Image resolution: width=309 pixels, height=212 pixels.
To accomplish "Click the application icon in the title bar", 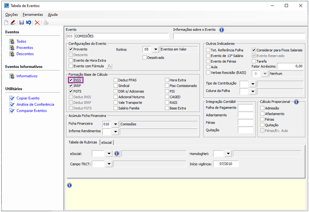I will 7,5.
